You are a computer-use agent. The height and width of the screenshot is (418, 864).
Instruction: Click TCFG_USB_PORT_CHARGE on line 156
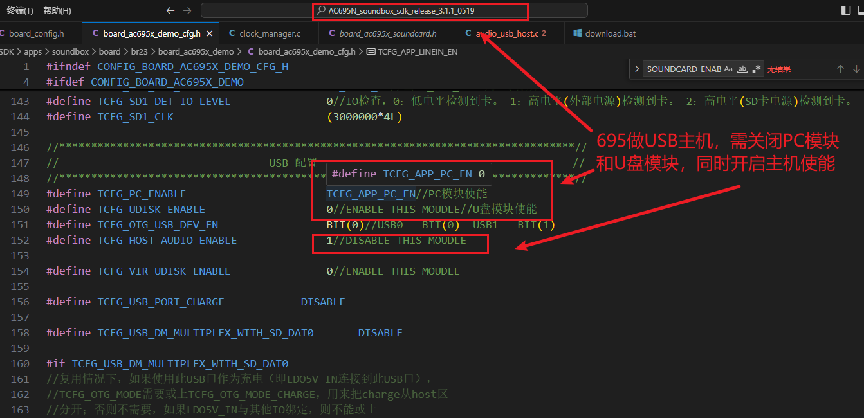click(161, 302)
